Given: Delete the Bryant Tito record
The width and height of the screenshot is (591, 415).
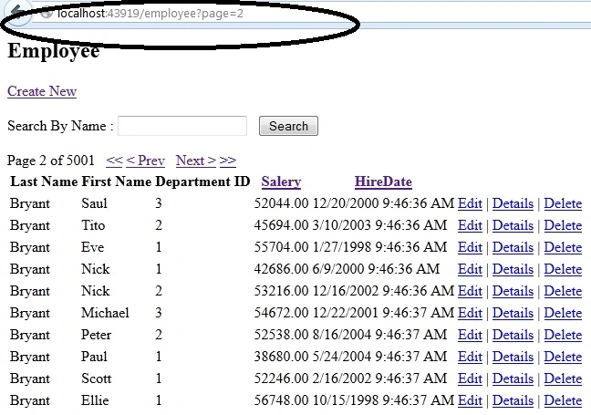Looking at the screenshot, I should point(563,225).
